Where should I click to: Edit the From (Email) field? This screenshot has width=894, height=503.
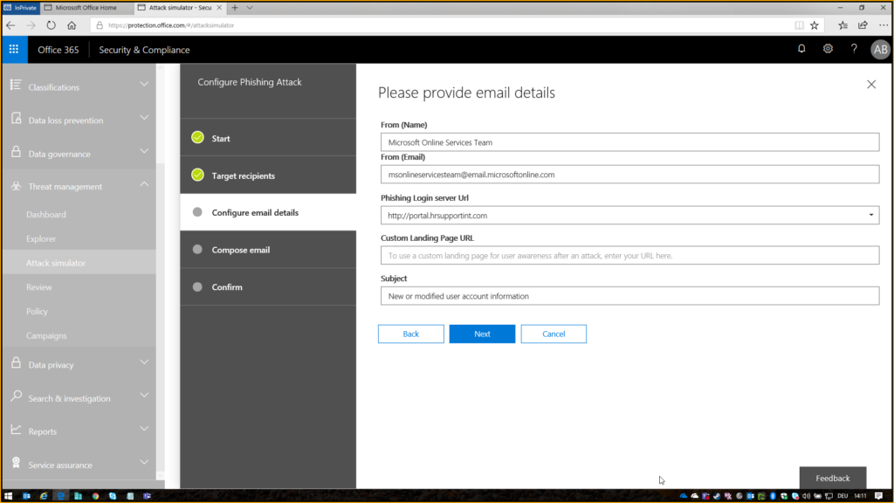(630, 175)
